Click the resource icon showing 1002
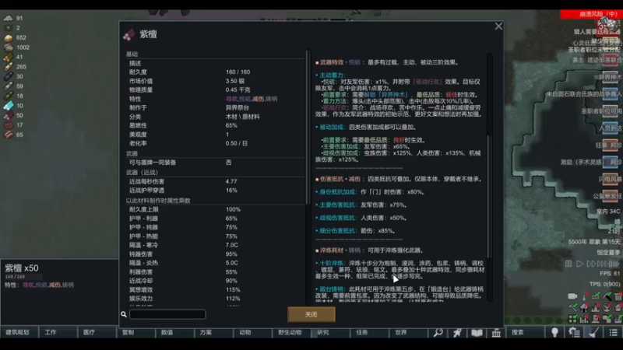 click(9, 47)
